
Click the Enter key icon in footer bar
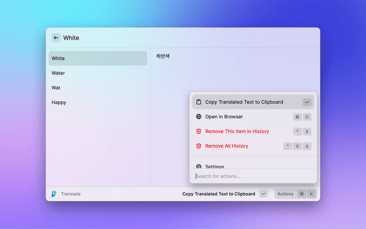263,194
